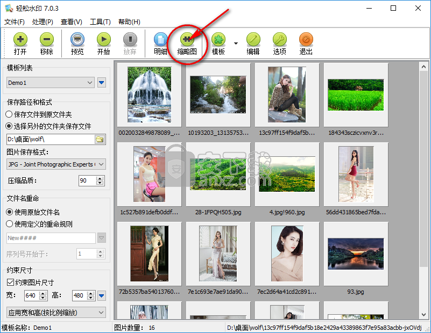Click the 退出 (Exit) toolbar icon
The width and height of the screenshot is (431, 333).
coord(306,44)
